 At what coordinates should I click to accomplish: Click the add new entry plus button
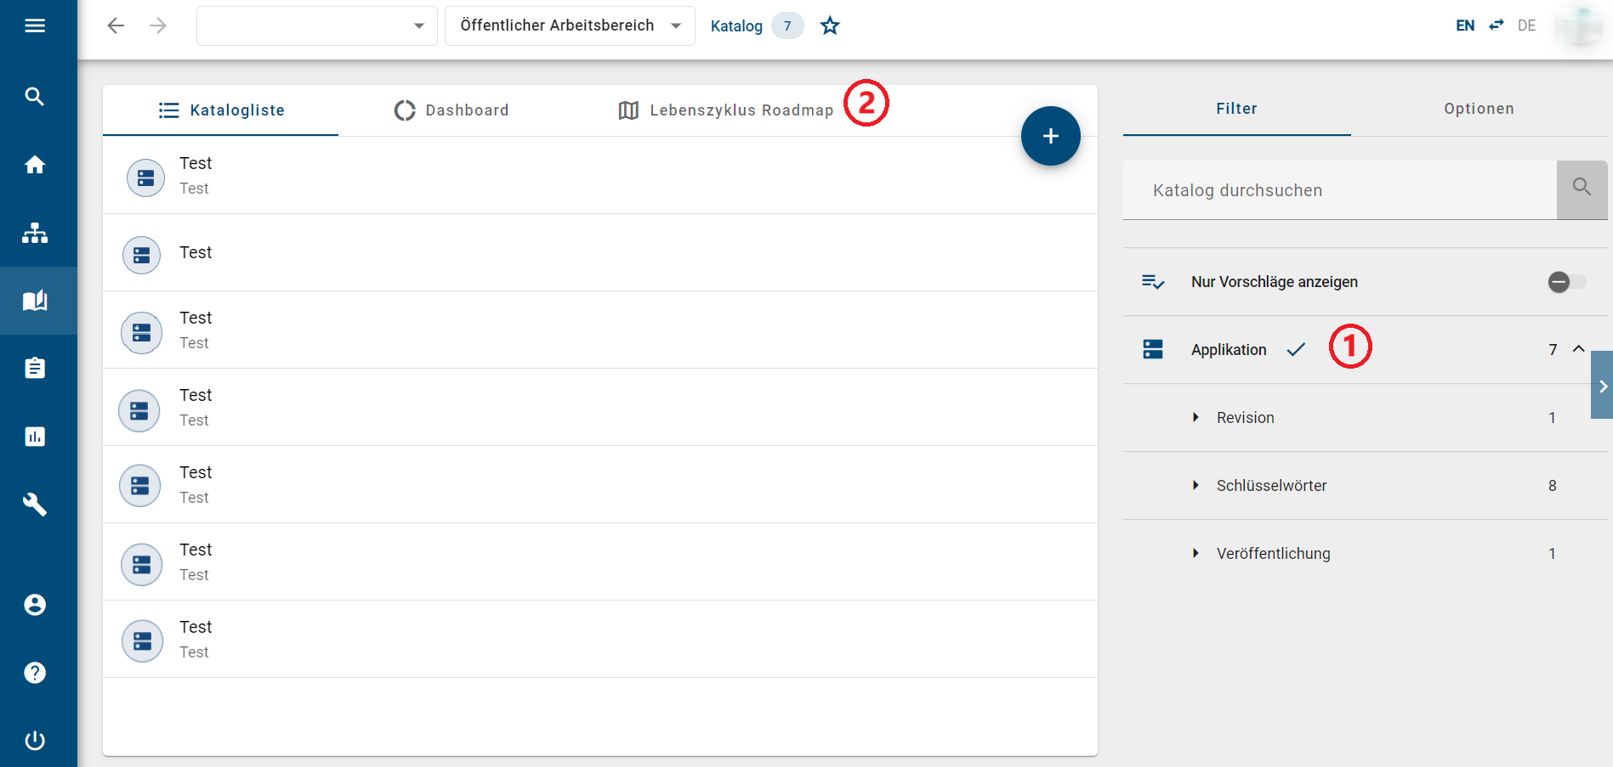coord(1050,136)
